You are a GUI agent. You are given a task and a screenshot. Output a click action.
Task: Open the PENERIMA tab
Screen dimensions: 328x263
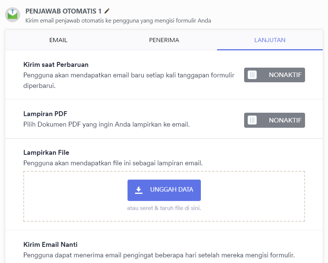point(164,40)
